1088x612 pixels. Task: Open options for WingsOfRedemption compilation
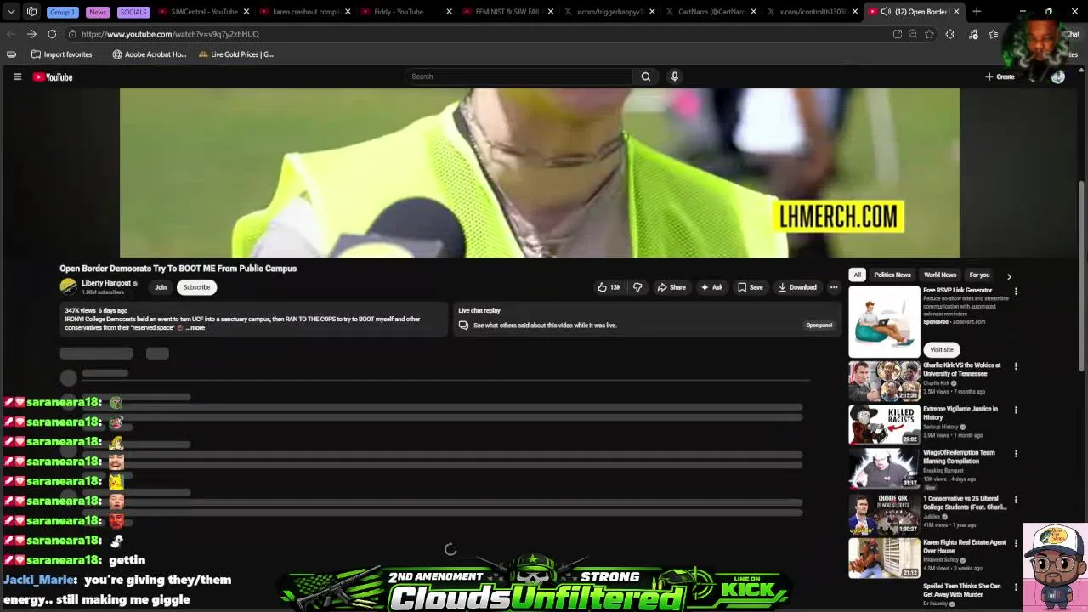click(1016, 454)
